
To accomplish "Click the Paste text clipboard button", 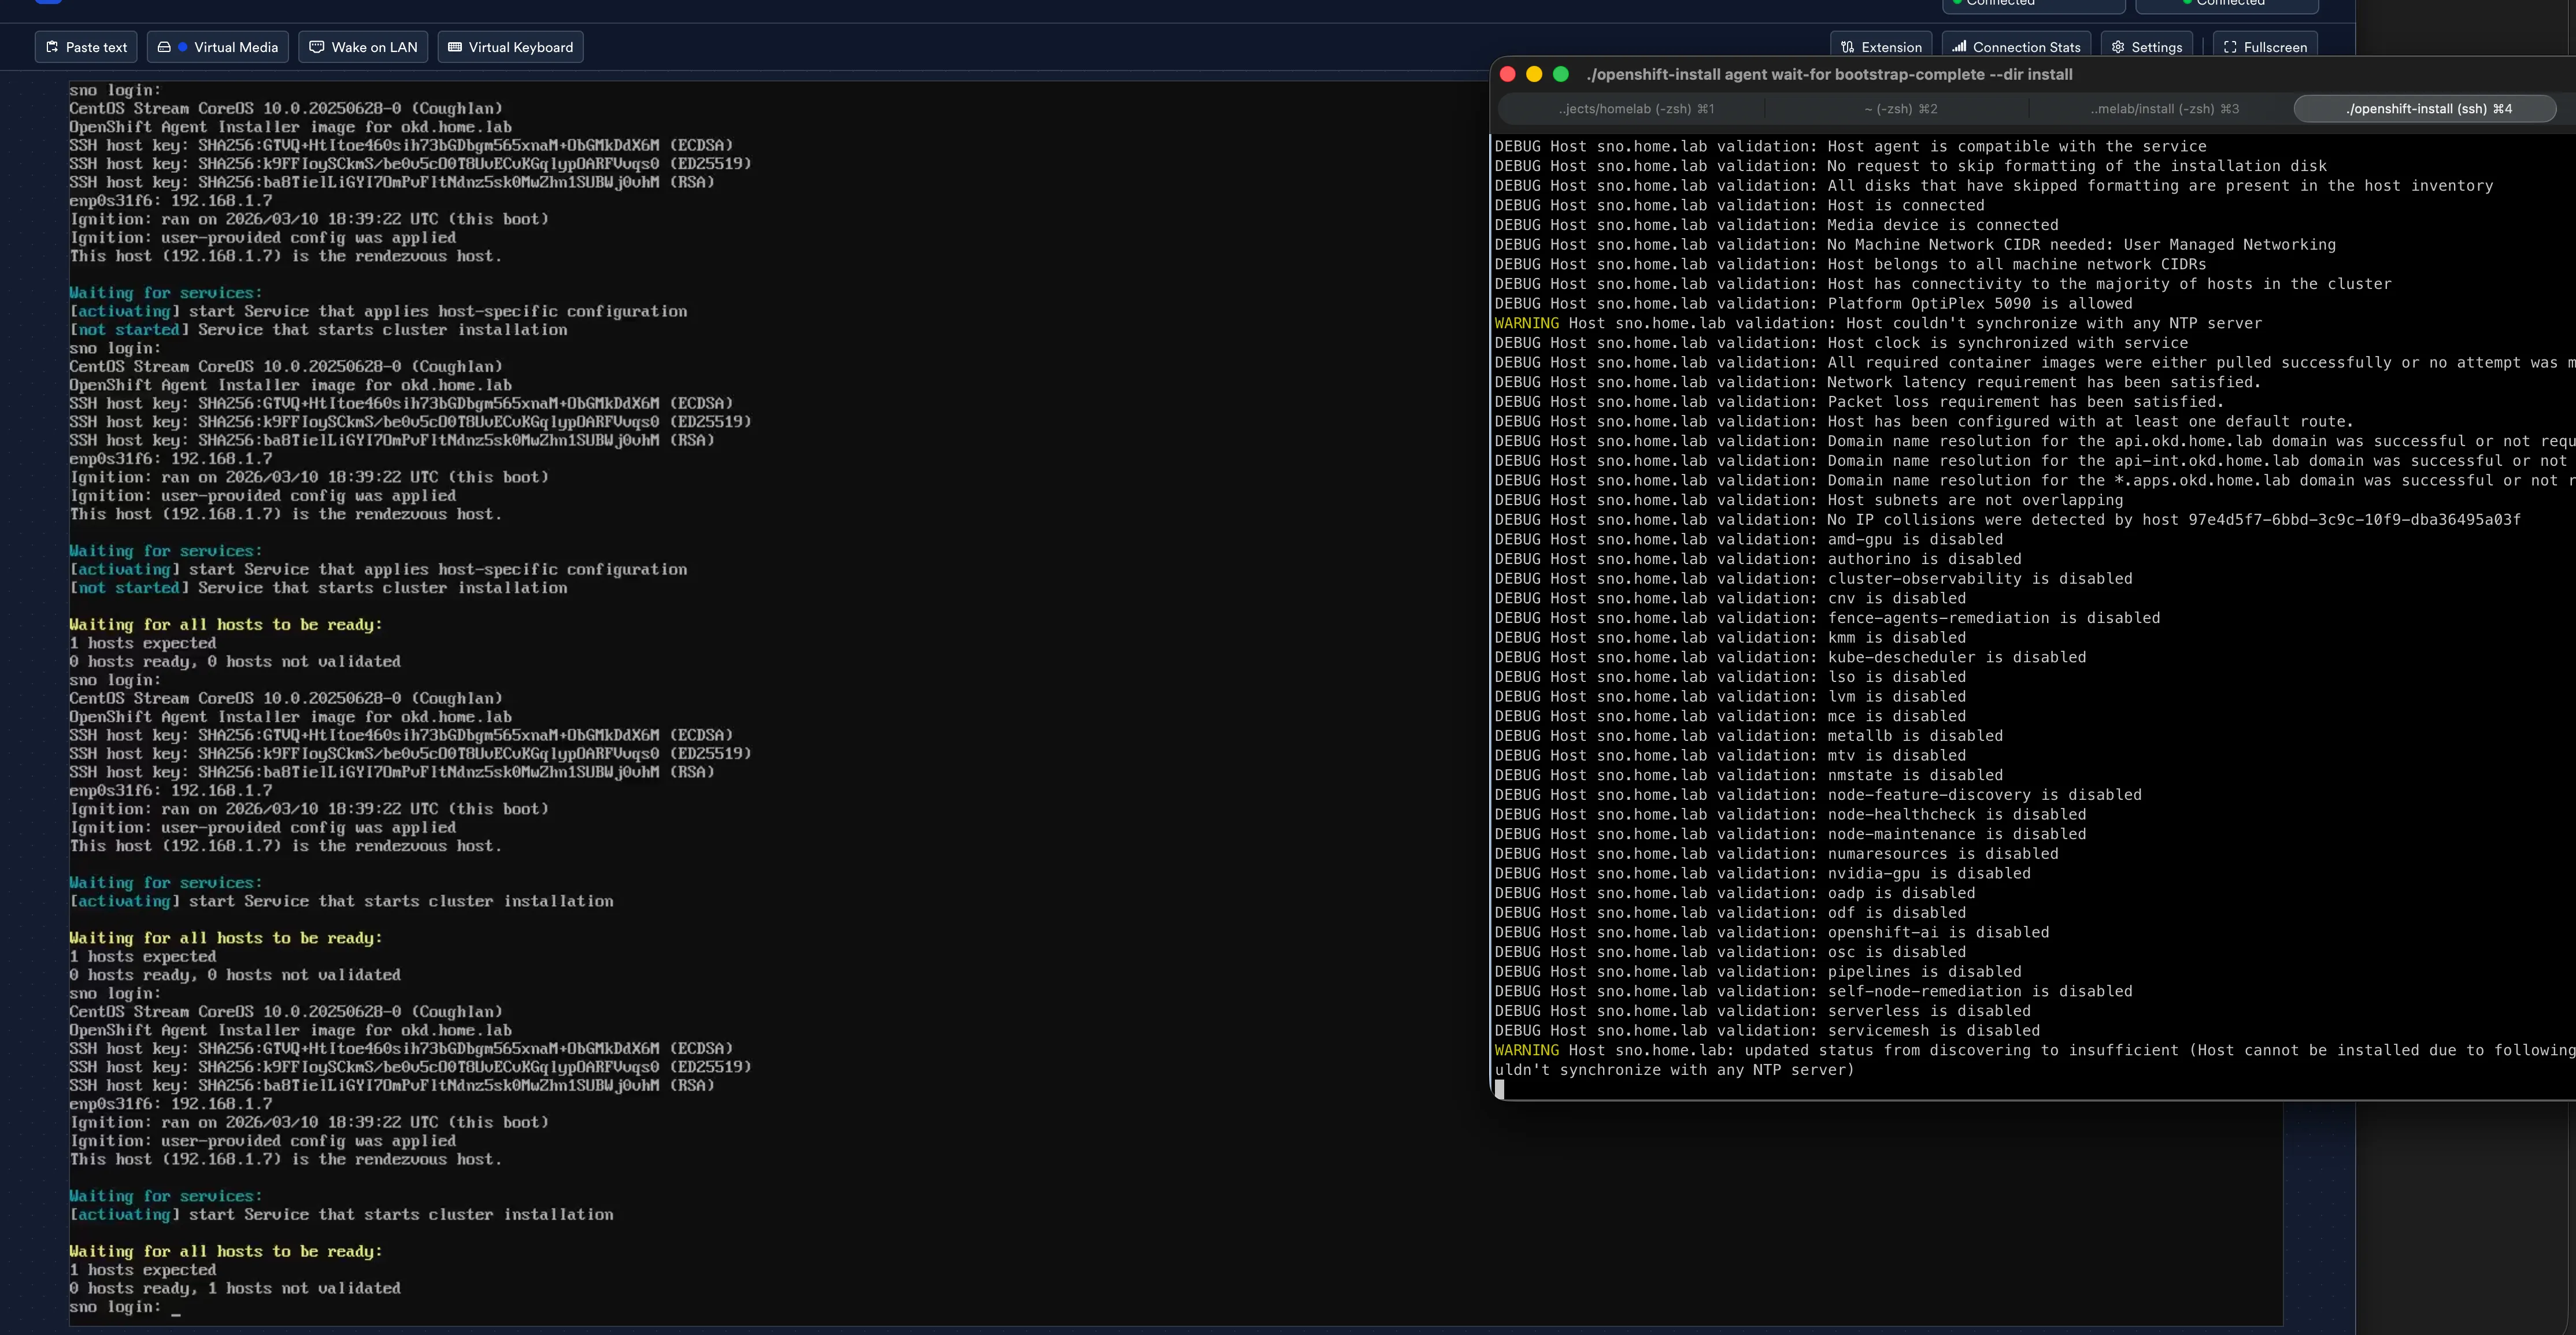I will pos(86,47).
